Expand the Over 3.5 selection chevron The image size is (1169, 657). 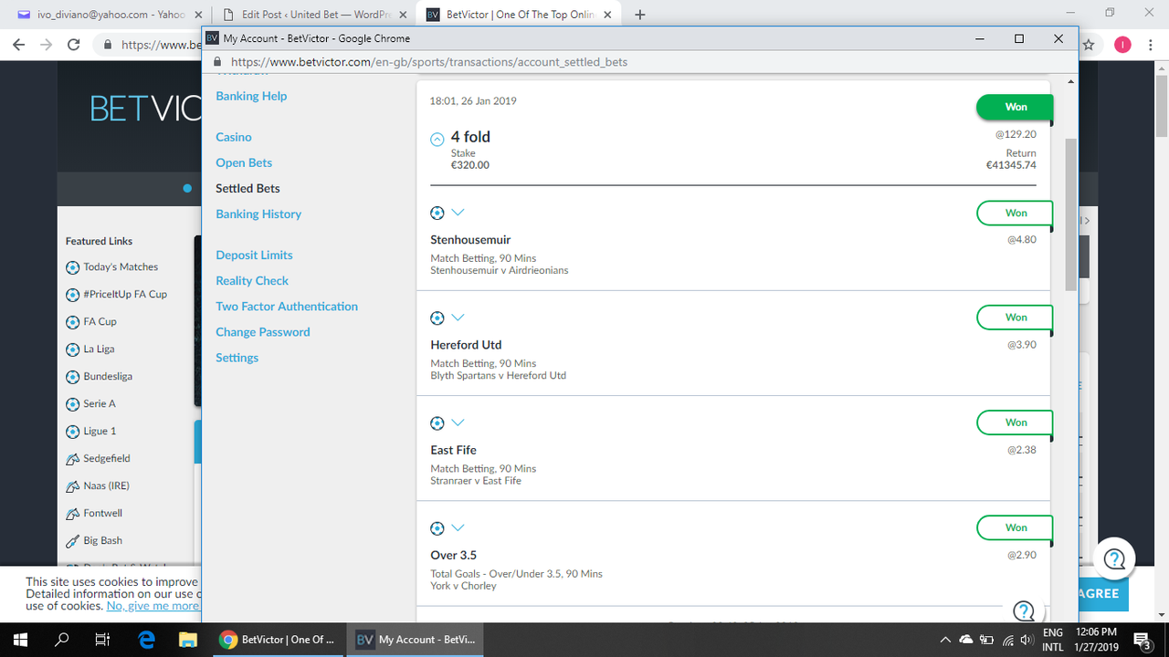[x=458, y=527]
